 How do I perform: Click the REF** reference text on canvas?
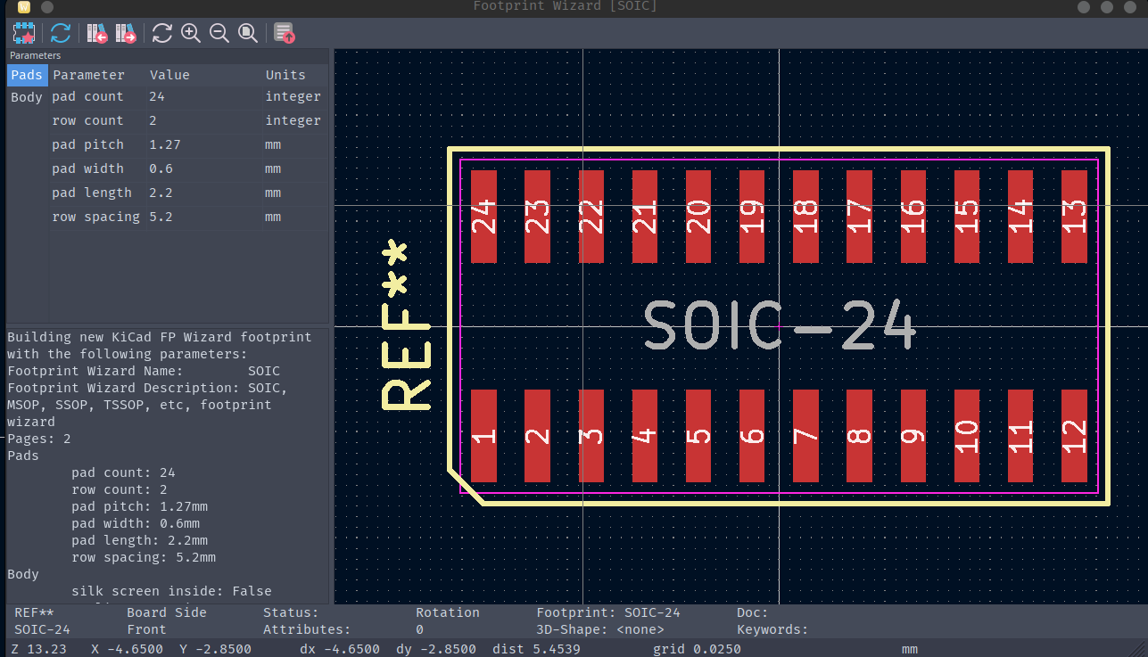point(406,325)
